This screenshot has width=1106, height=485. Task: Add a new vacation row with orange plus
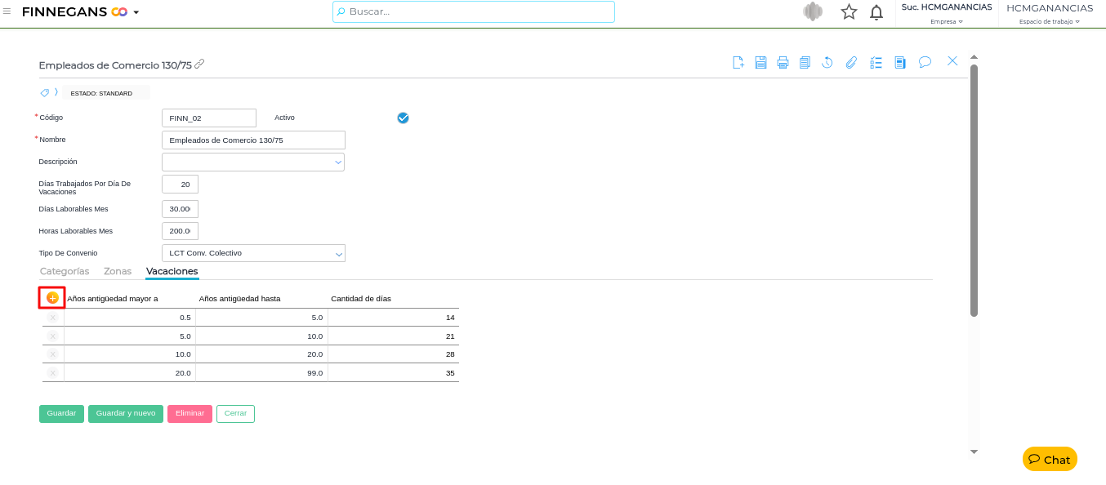point(52,298)
